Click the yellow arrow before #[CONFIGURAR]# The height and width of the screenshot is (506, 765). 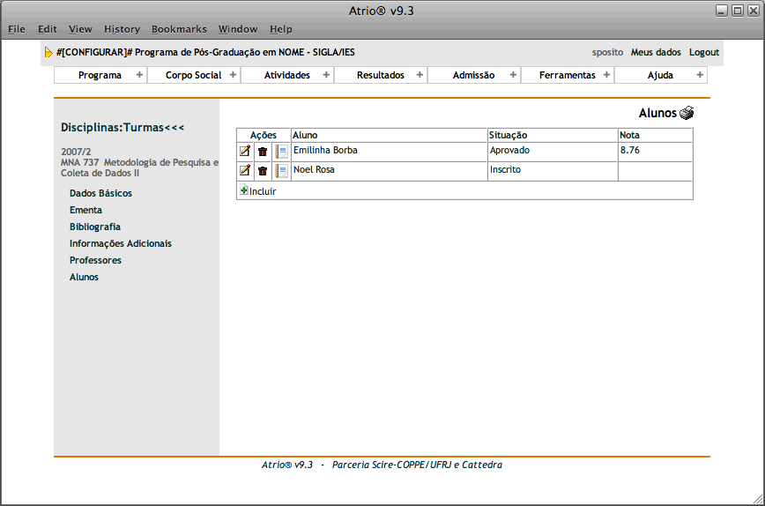point(48,53)
